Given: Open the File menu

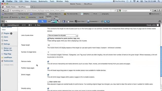Looking at the screenshot, I should 16,1.
